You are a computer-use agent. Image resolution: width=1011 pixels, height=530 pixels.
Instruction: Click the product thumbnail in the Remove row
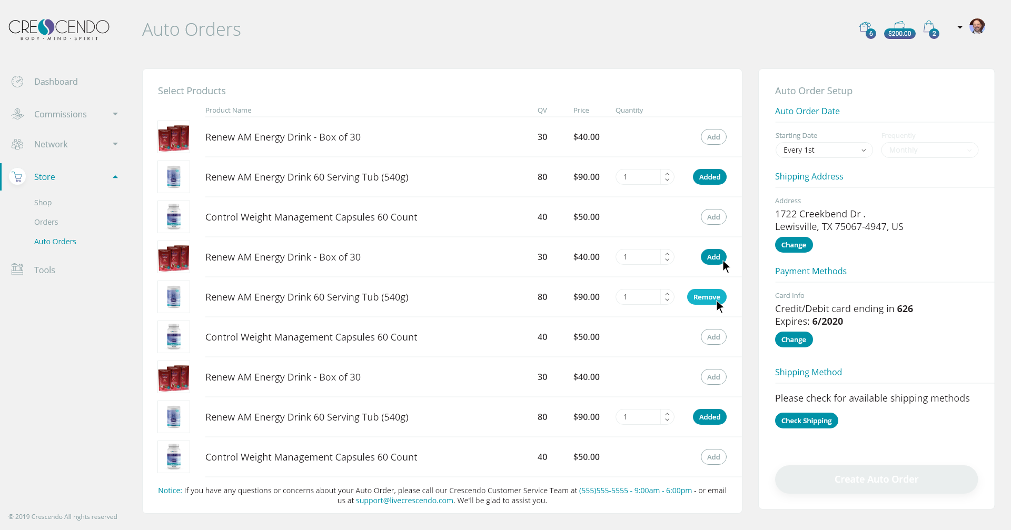174,297
